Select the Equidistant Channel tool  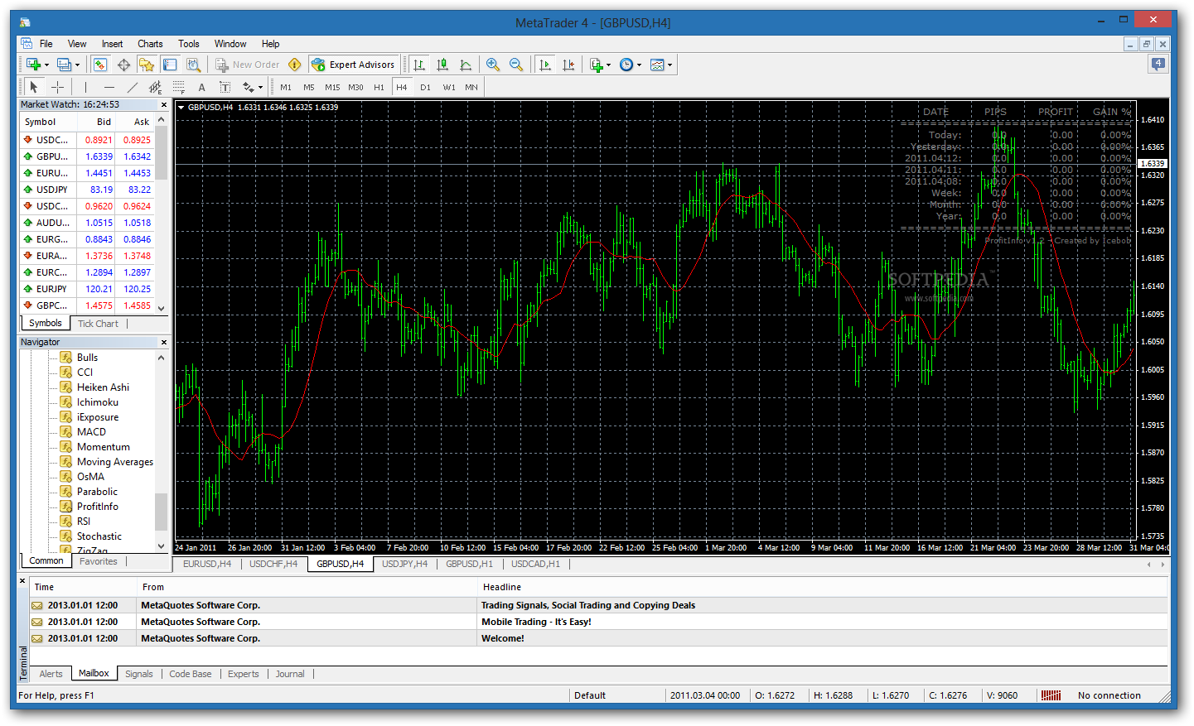pos(155,87)
